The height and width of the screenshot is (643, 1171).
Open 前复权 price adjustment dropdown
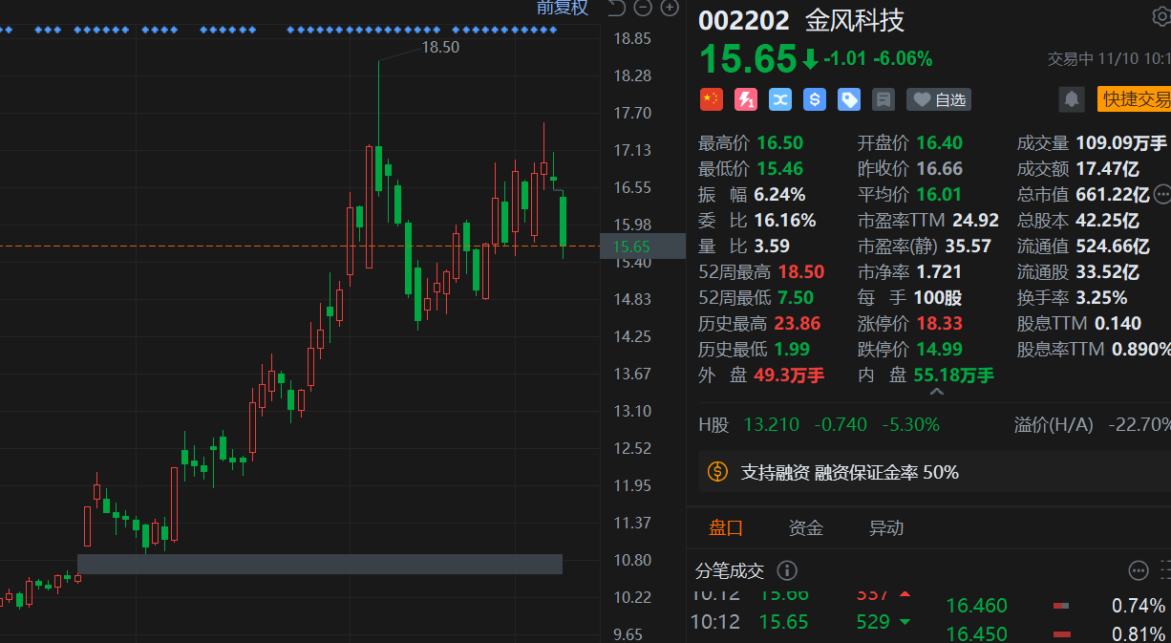click(x=563, y=9)
